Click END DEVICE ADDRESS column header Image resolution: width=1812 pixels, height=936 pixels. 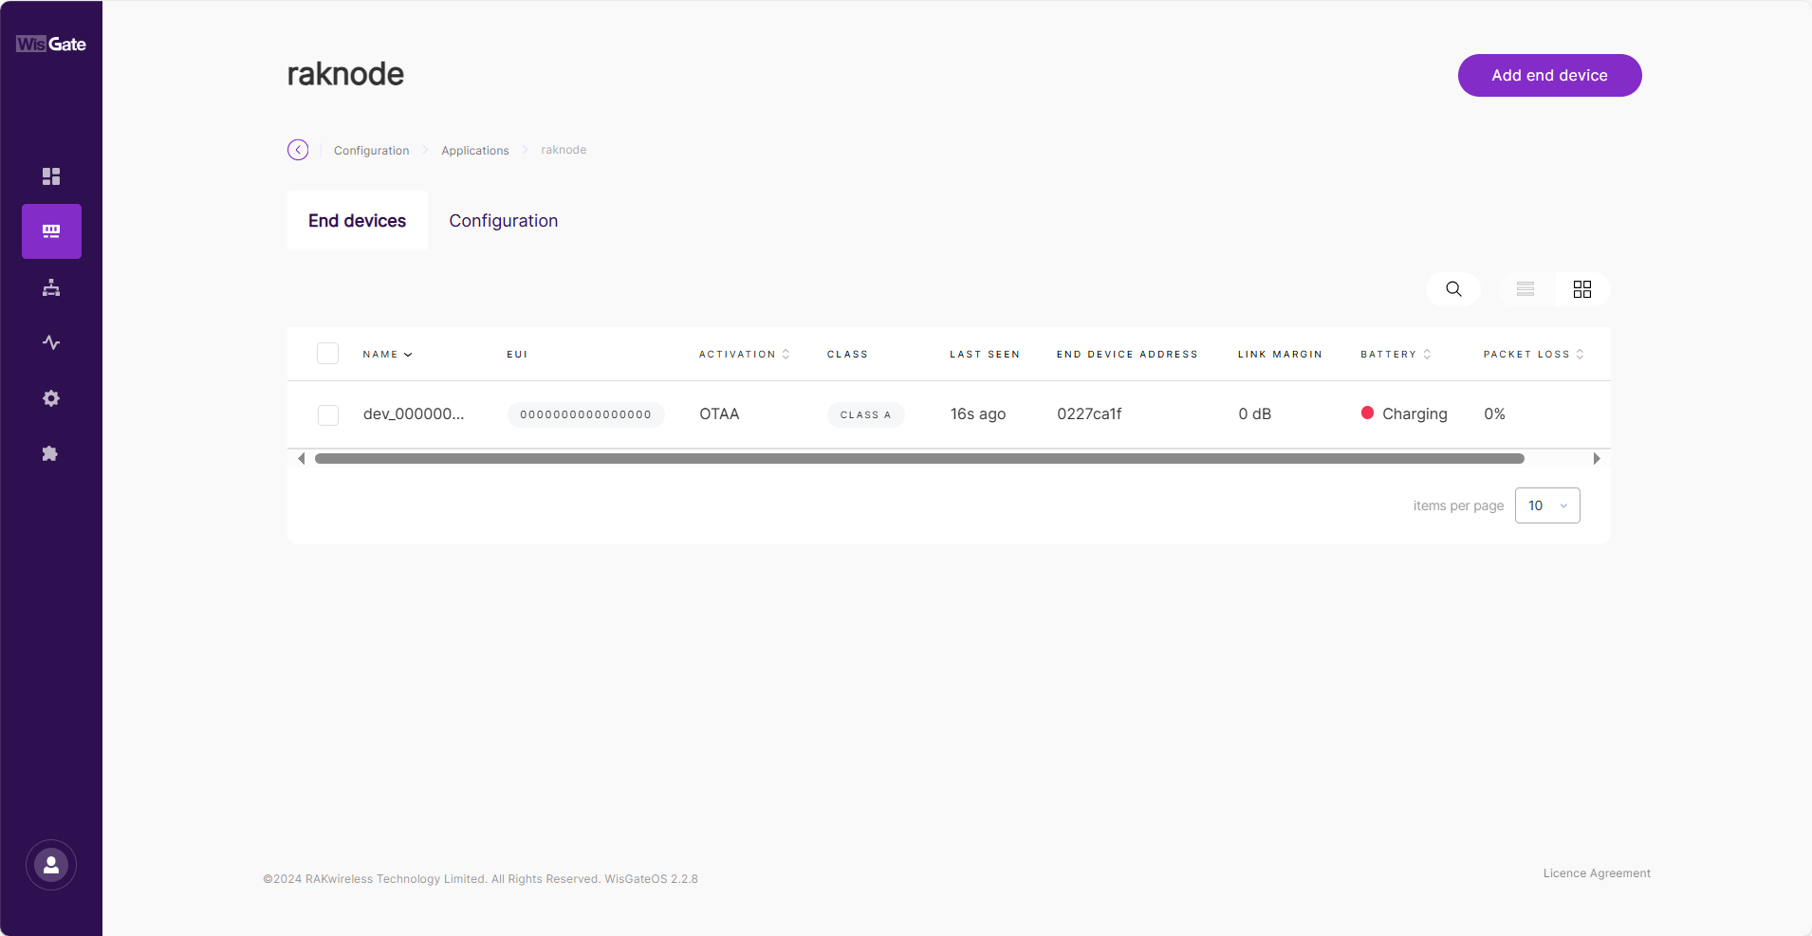click(x=1127, y=355)
